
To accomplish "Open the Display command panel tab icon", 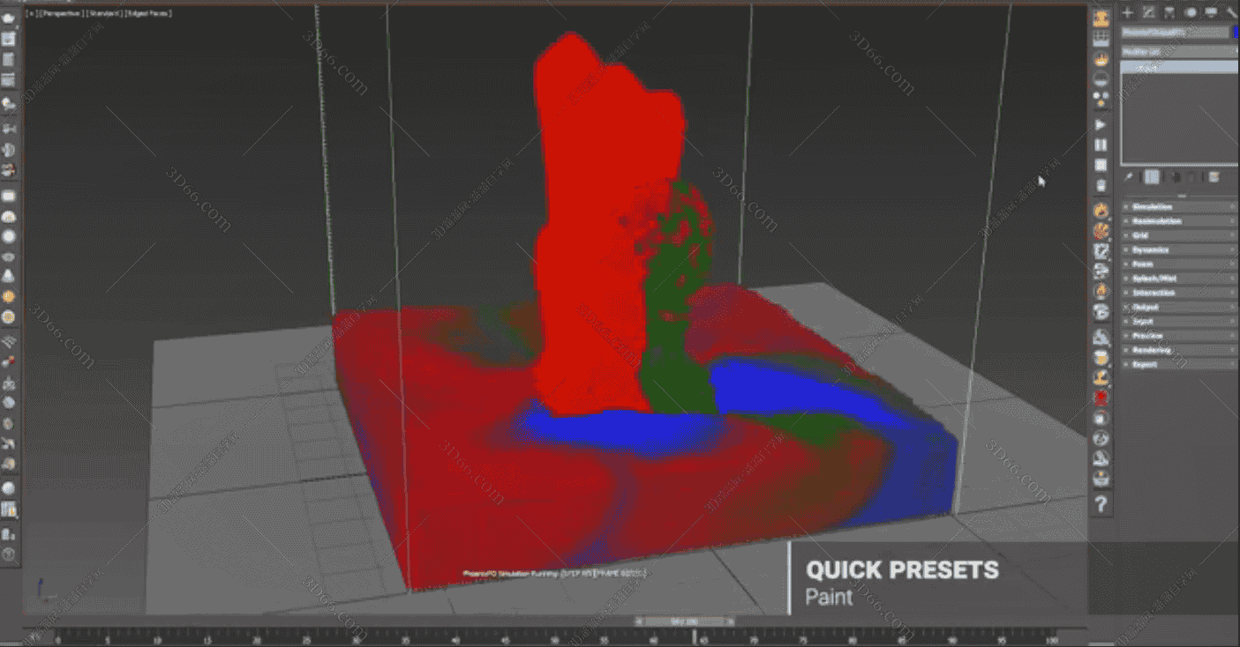I will pos(1210,12).
